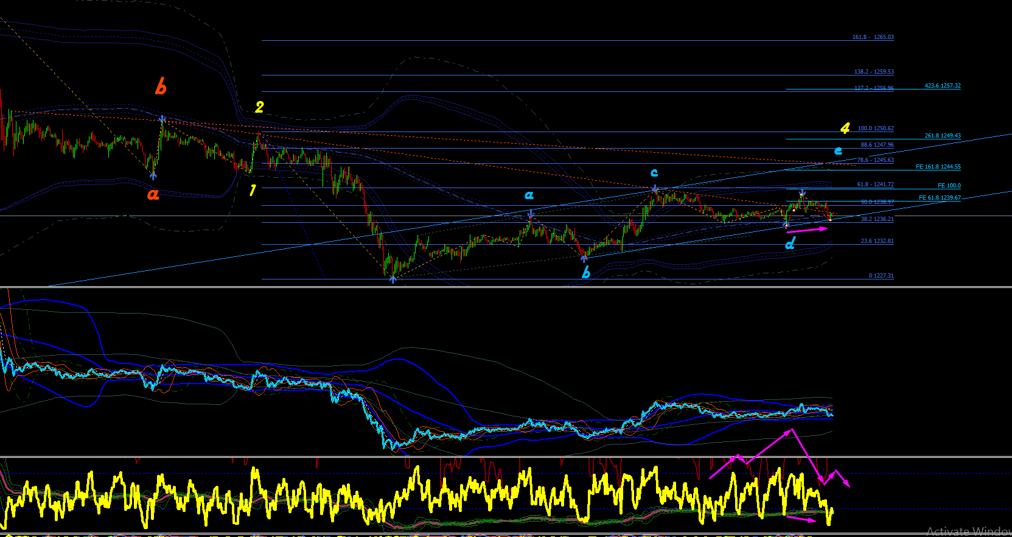Click the "127.2 - 1256.96" level label
The height and width of the screenshot is (537, 1012).
(874, 88)
